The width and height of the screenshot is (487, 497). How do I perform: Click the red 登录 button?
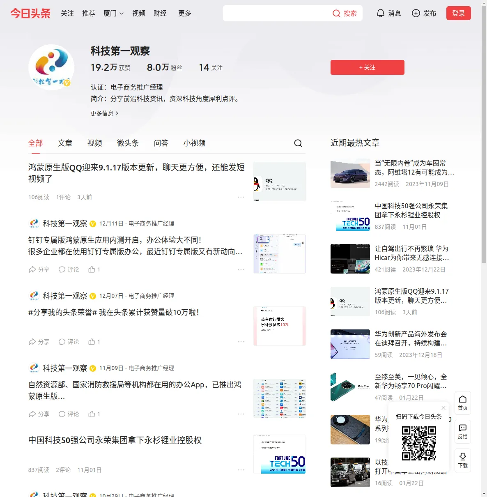click(459, 13)
